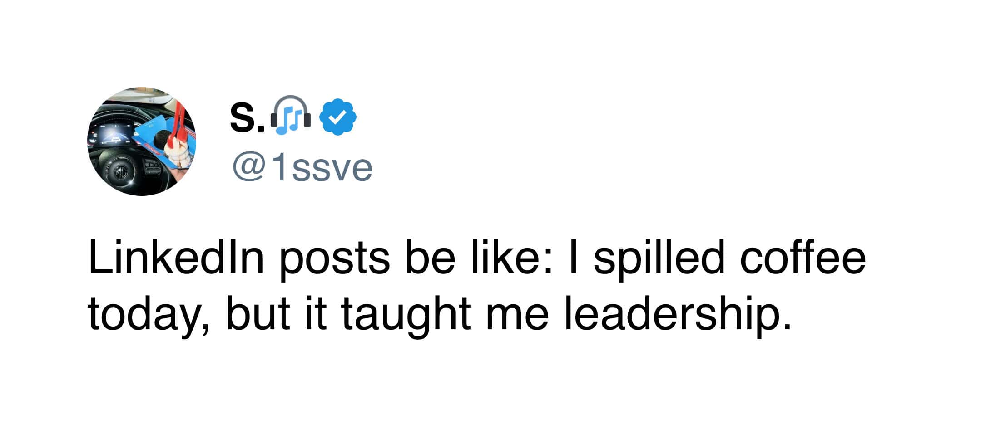Click the blue verified checkmark badge
This screenshot has height=429, width=981.
338,117
